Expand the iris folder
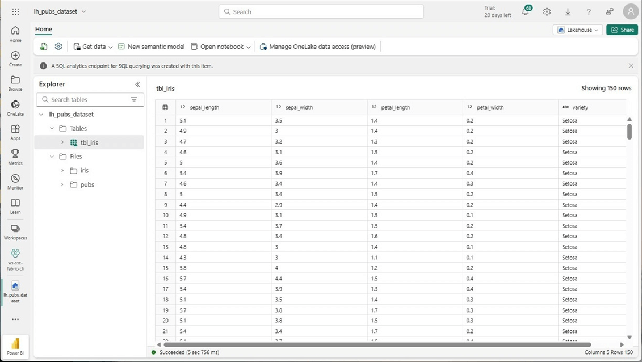Image resolution: width=642 pixels, height=362 pixels. pos(62,171)
